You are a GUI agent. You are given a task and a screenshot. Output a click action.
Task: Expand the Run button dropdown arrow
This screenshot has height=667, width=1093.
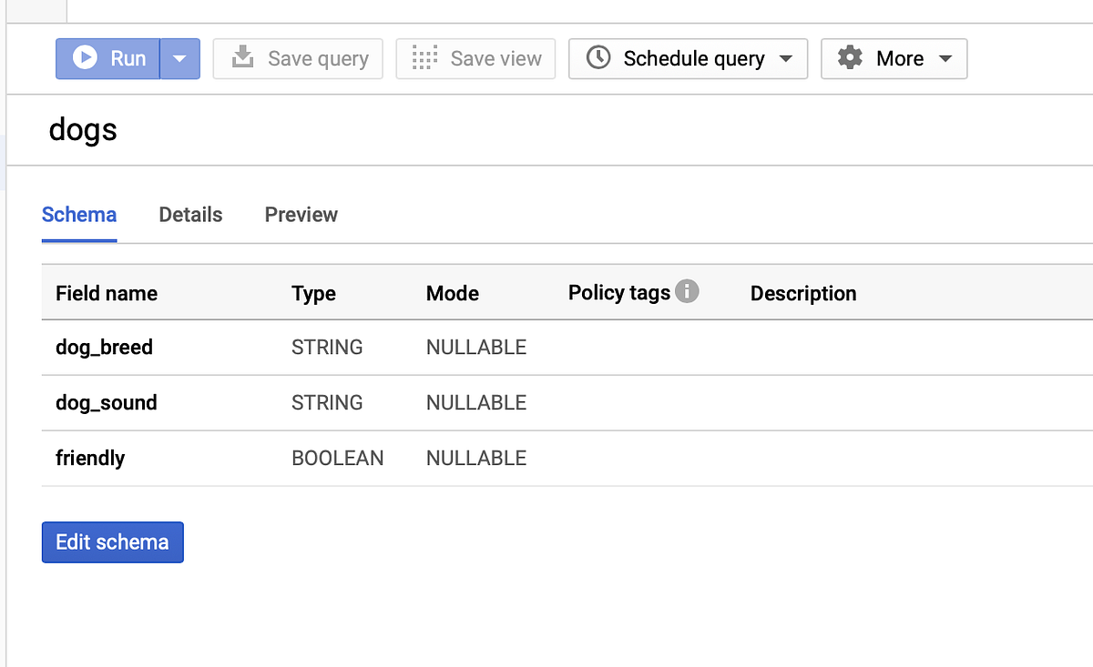[x=179, y=58]
